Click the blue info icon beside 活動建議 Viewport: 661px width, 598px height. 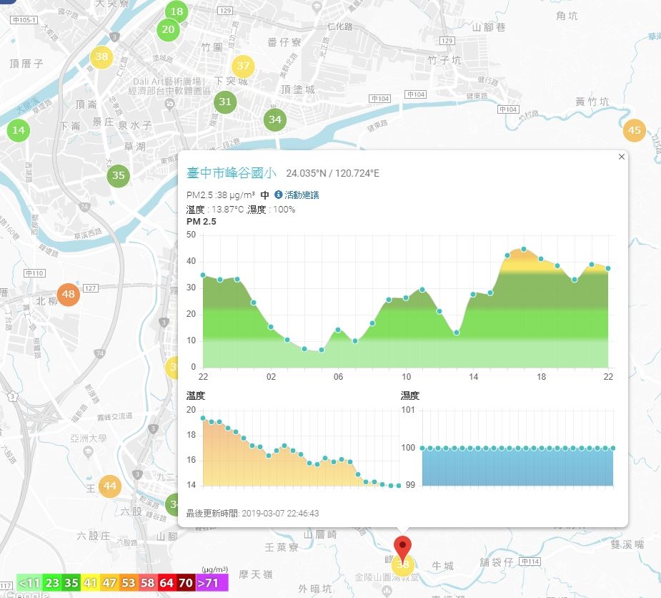click(x=278, y=195)
